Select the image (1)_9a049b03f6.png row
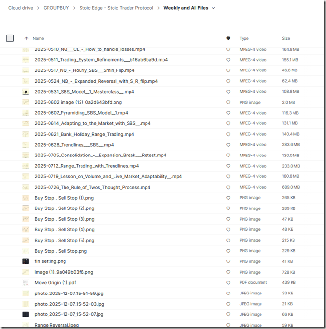 point(64,272)
